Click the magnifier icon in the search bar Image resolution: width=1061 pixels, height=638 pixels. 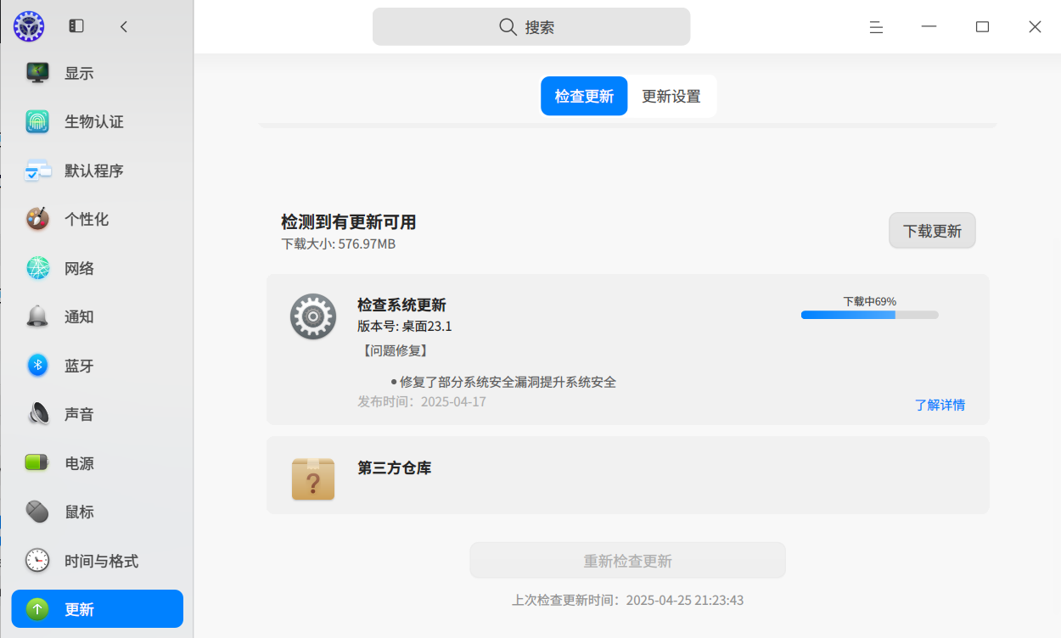point(508,27)
